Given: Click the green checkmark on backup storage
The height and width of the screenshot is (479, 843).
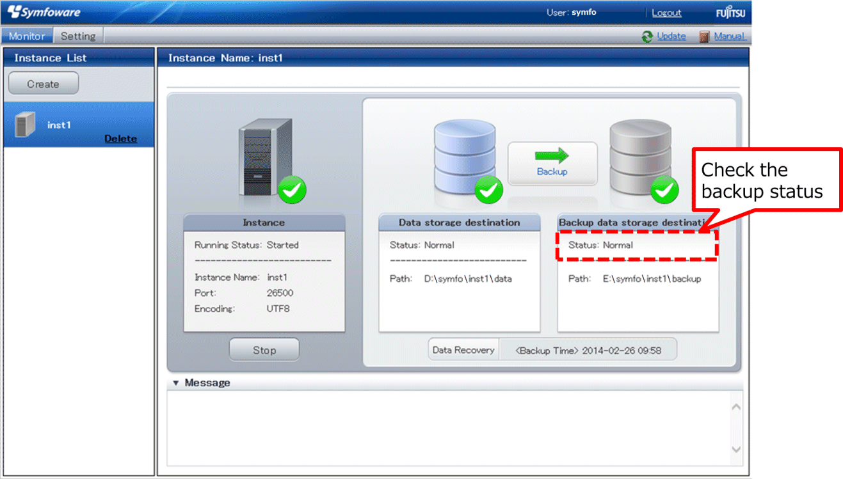Looking at the screenshot, I should (664, 189).
